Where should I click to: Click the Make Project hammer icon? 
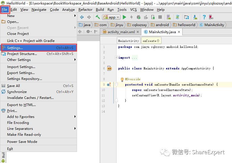point(98,17)
